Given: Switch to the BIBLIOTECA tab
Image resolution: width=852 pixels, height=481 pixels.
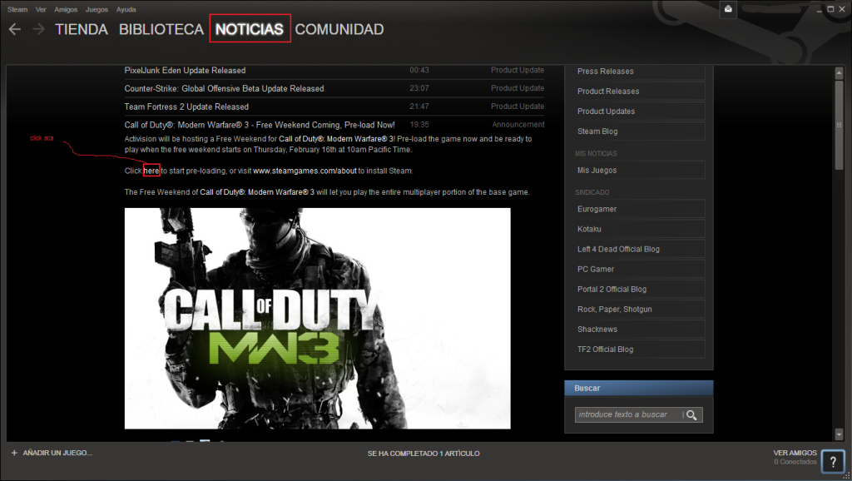Looking at the screenshot, I should click(161, 29).
